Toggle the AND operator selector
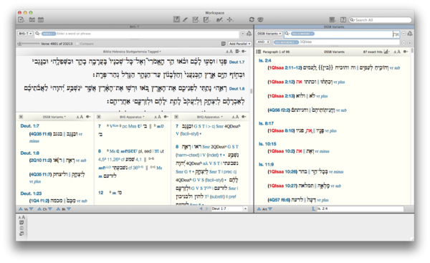The width and height of the screenshot is (430, 263). [264, 42]
